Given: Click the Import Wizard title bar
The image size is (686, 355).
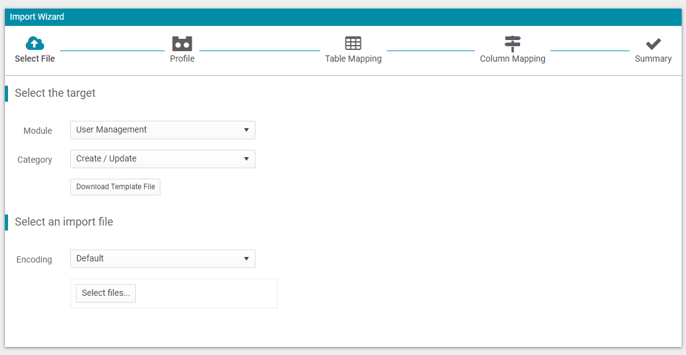Looking at the screenshot, I should point(343,17).
